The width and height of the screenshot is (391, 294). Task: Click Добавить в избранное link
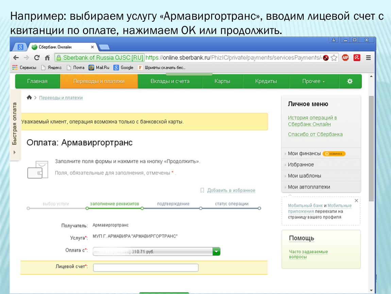click(231, 191)
